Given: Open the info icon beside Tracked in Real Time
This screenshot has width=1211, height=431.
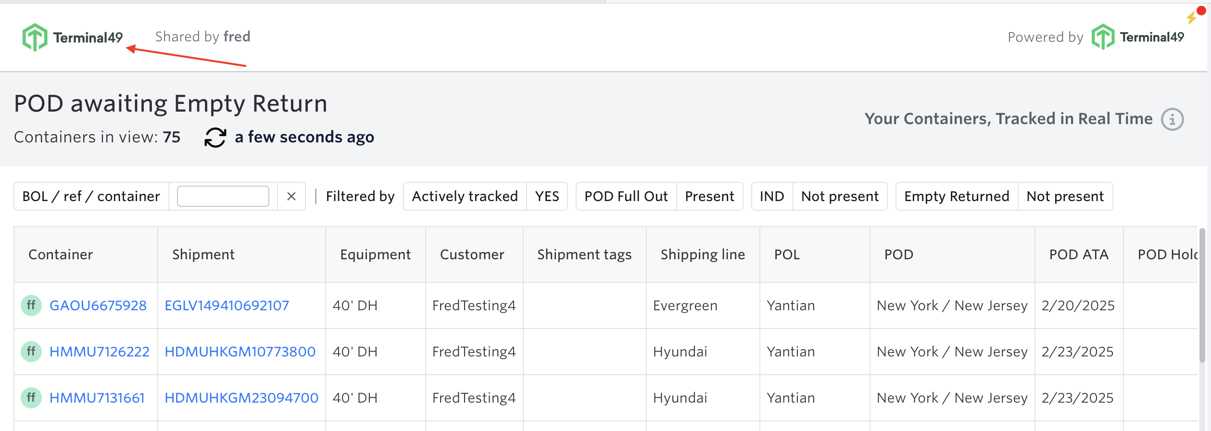Looking at the screenshot, I should point(1172,119).
